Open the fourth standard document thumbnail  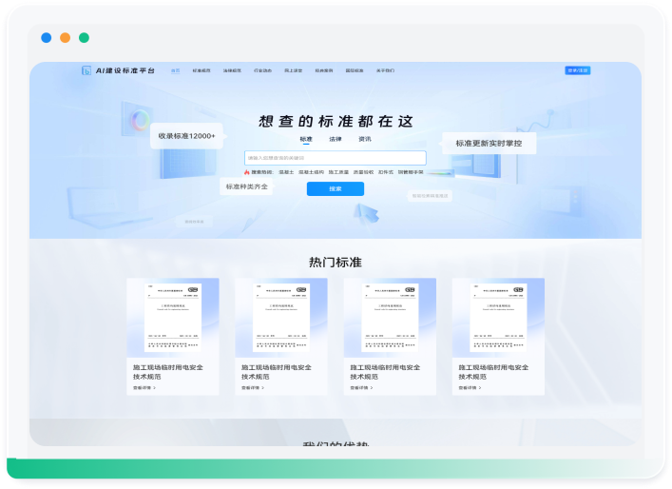click(498, 318)
